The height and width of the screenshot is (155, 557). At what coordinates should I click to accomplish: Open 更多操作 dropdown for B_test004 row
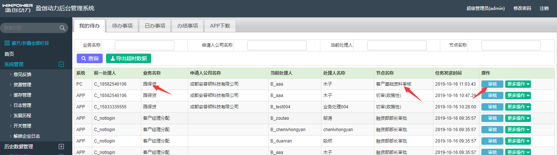[518, 107]
